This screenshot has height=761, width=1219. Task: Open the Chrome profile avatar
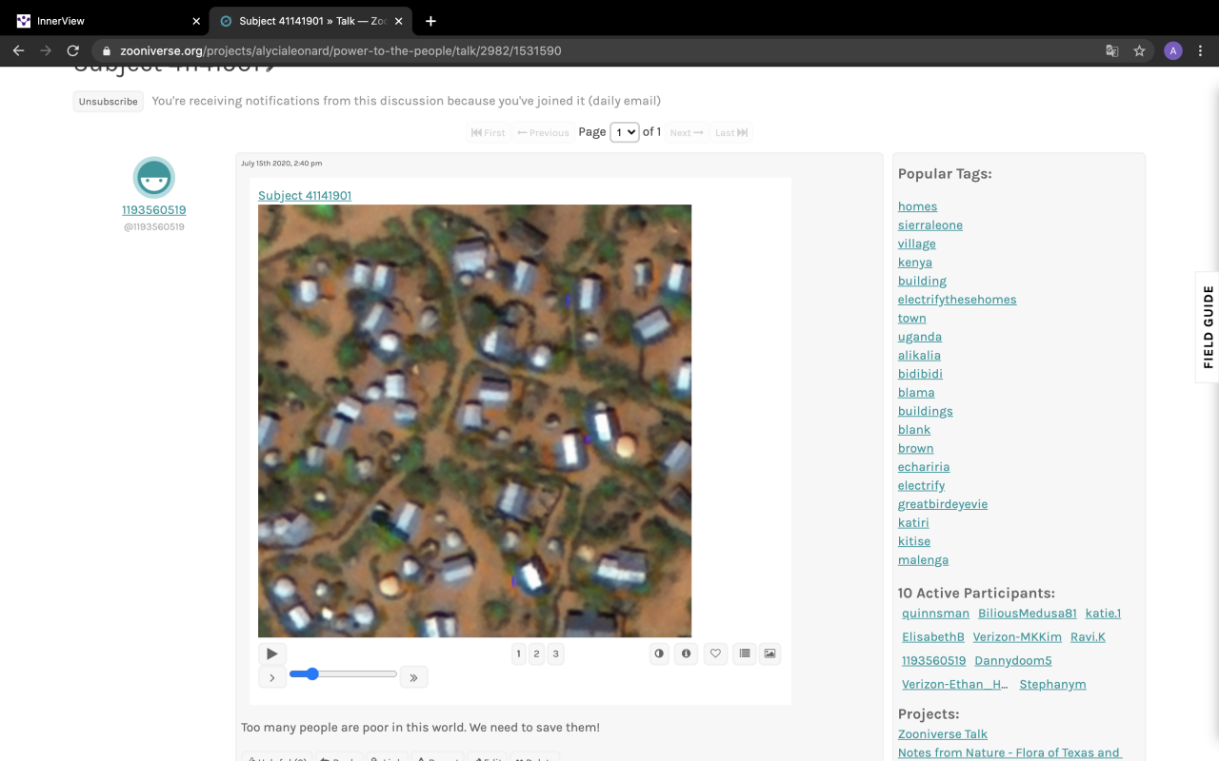click(1173, 50)
